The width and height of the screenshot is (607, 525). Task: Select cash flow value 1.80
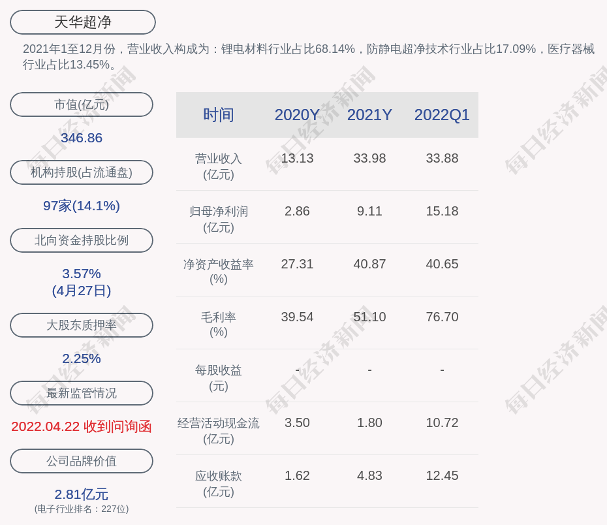click(x=369, y=422)
